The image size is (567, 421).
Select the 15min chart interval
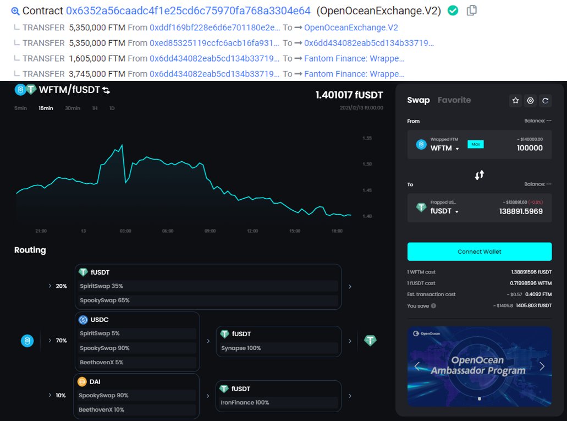coord(46,108)
